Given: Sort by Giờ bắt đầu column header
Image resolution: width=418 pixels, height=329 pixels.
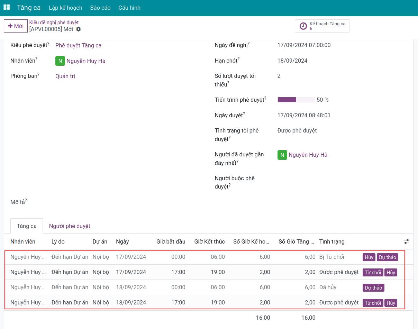Looking at the screenshot, I should click(171, 241).
